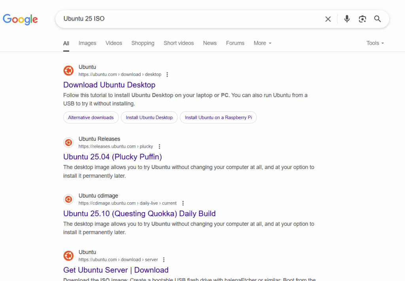This screenshot has width=405, height=281.
Task: Switch to the Forums tab
Action: coord(235,43)
